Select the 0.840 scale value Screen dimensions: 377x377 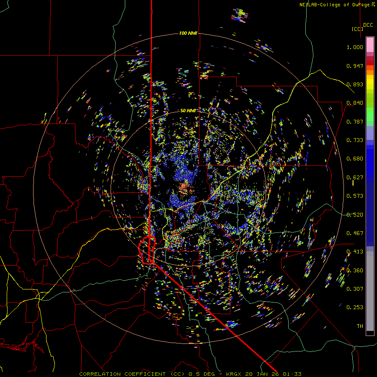355,103
